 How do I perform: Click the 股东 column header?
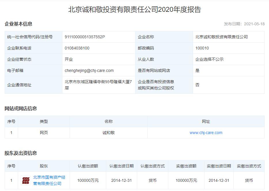(x=44, y=166)
